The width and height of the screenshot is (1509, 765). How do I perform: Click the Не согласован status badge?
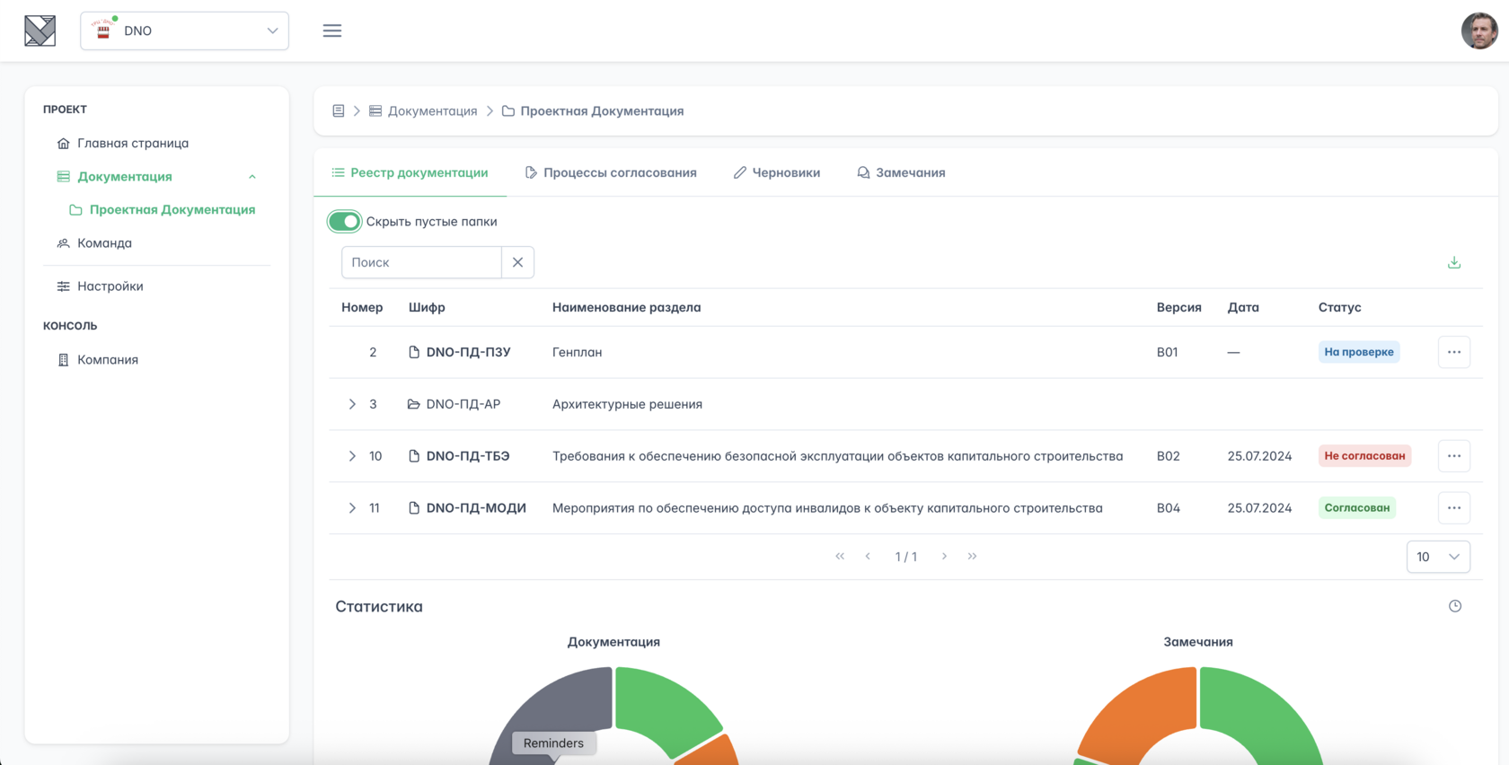tap(1364, 456)
